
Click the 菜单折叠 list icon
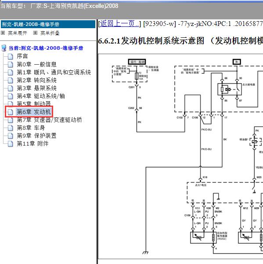(x=35, y=33)
